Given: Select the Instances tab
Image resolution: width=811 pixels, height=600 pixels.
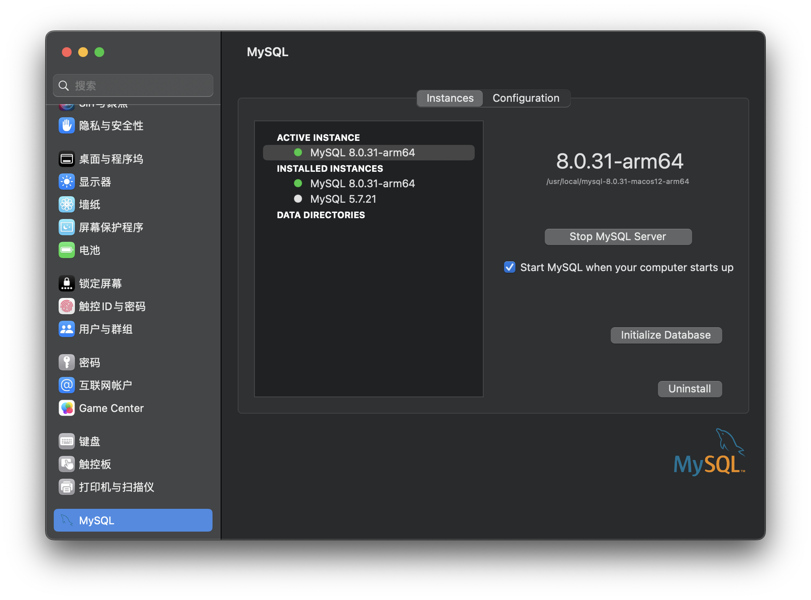Looking at the screenshot, I should click(x=450, y=99).
